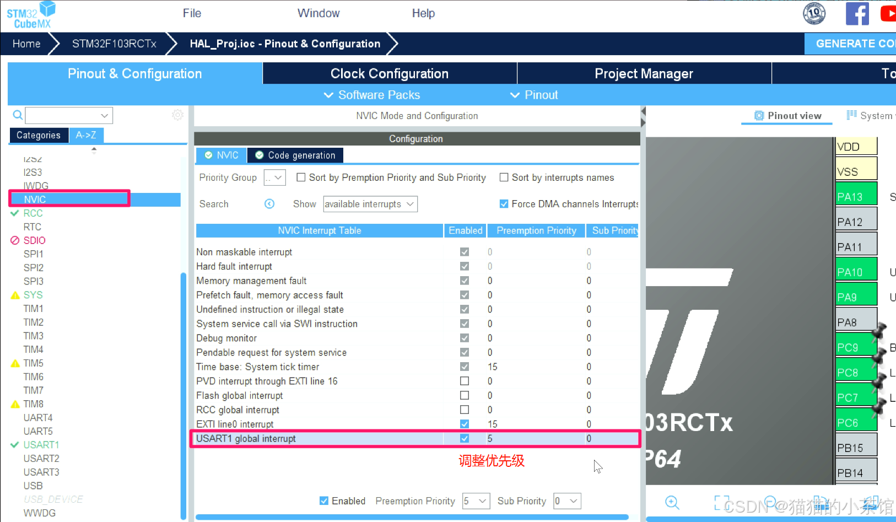This screenshot has height=522, width=896.
Task: Uncheck Force DMA channels Interrupts
Action: (504, 204)
